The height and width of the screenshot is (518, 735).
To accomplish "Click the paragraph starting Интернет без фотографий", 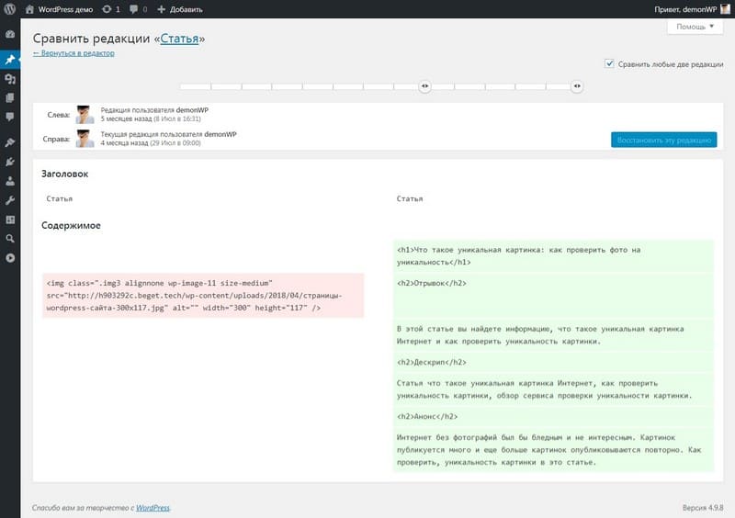I will click(x=554, y=450).
